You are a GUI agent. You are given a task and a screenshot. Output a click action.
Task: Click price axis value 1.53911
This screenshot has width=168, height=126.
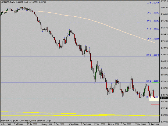164,81
